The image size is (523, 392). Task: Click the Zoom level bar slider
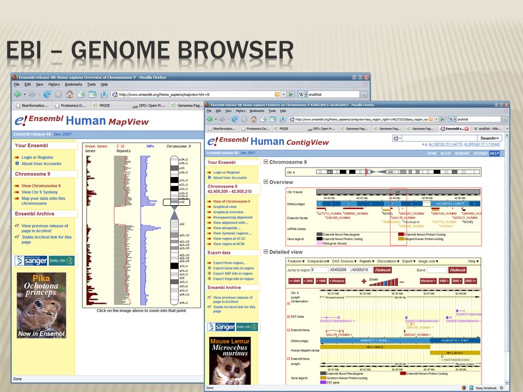pos(384,283)
